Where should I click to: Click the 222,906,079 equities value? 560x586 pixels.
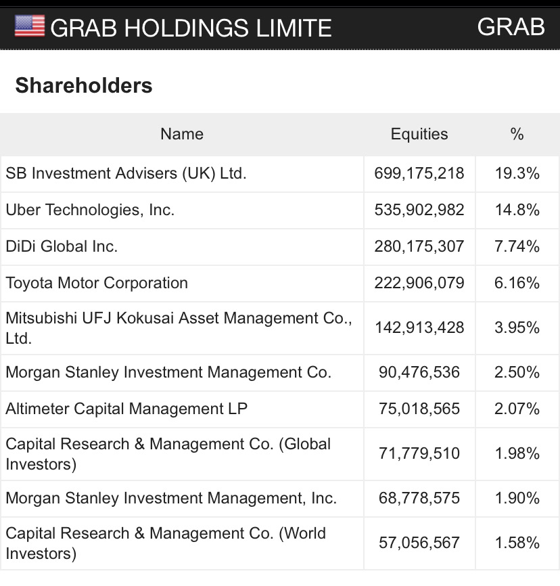pos(419,283)
